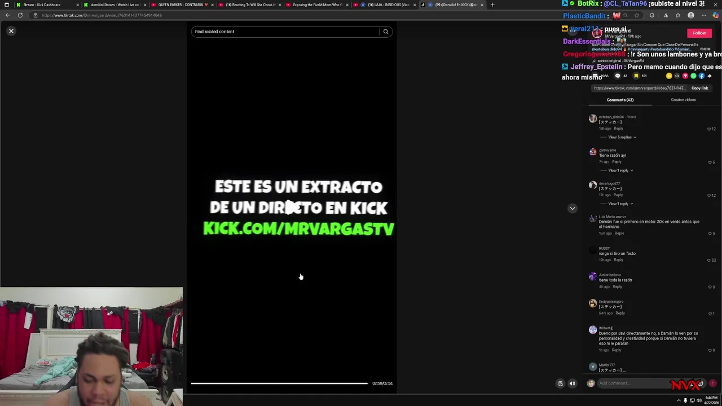Image resolution: width=722 pixels, height=406 pixels.
Task: Toggle picture-in-picture mini player
Action: [x=560, y=383]
